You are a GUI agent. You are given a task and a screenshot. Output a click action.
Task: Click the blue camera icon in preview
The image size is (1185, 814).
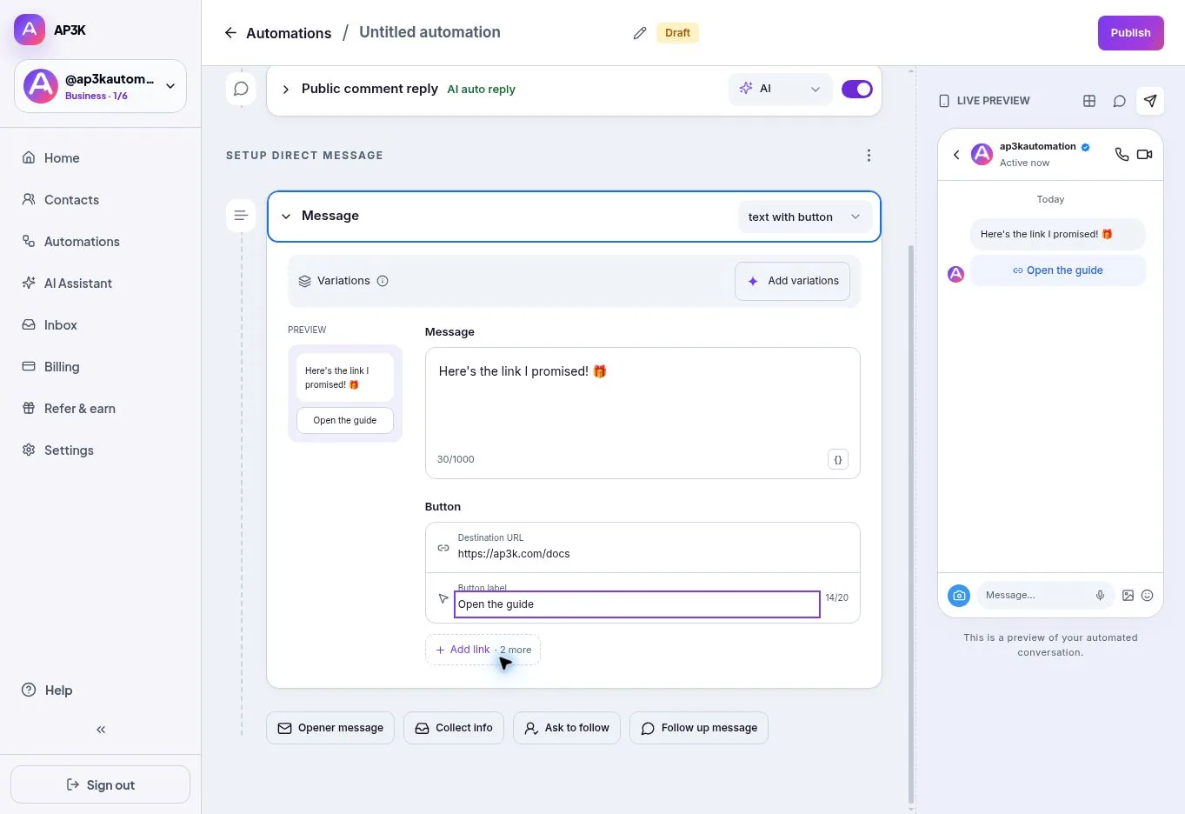[x=959, y=596]
